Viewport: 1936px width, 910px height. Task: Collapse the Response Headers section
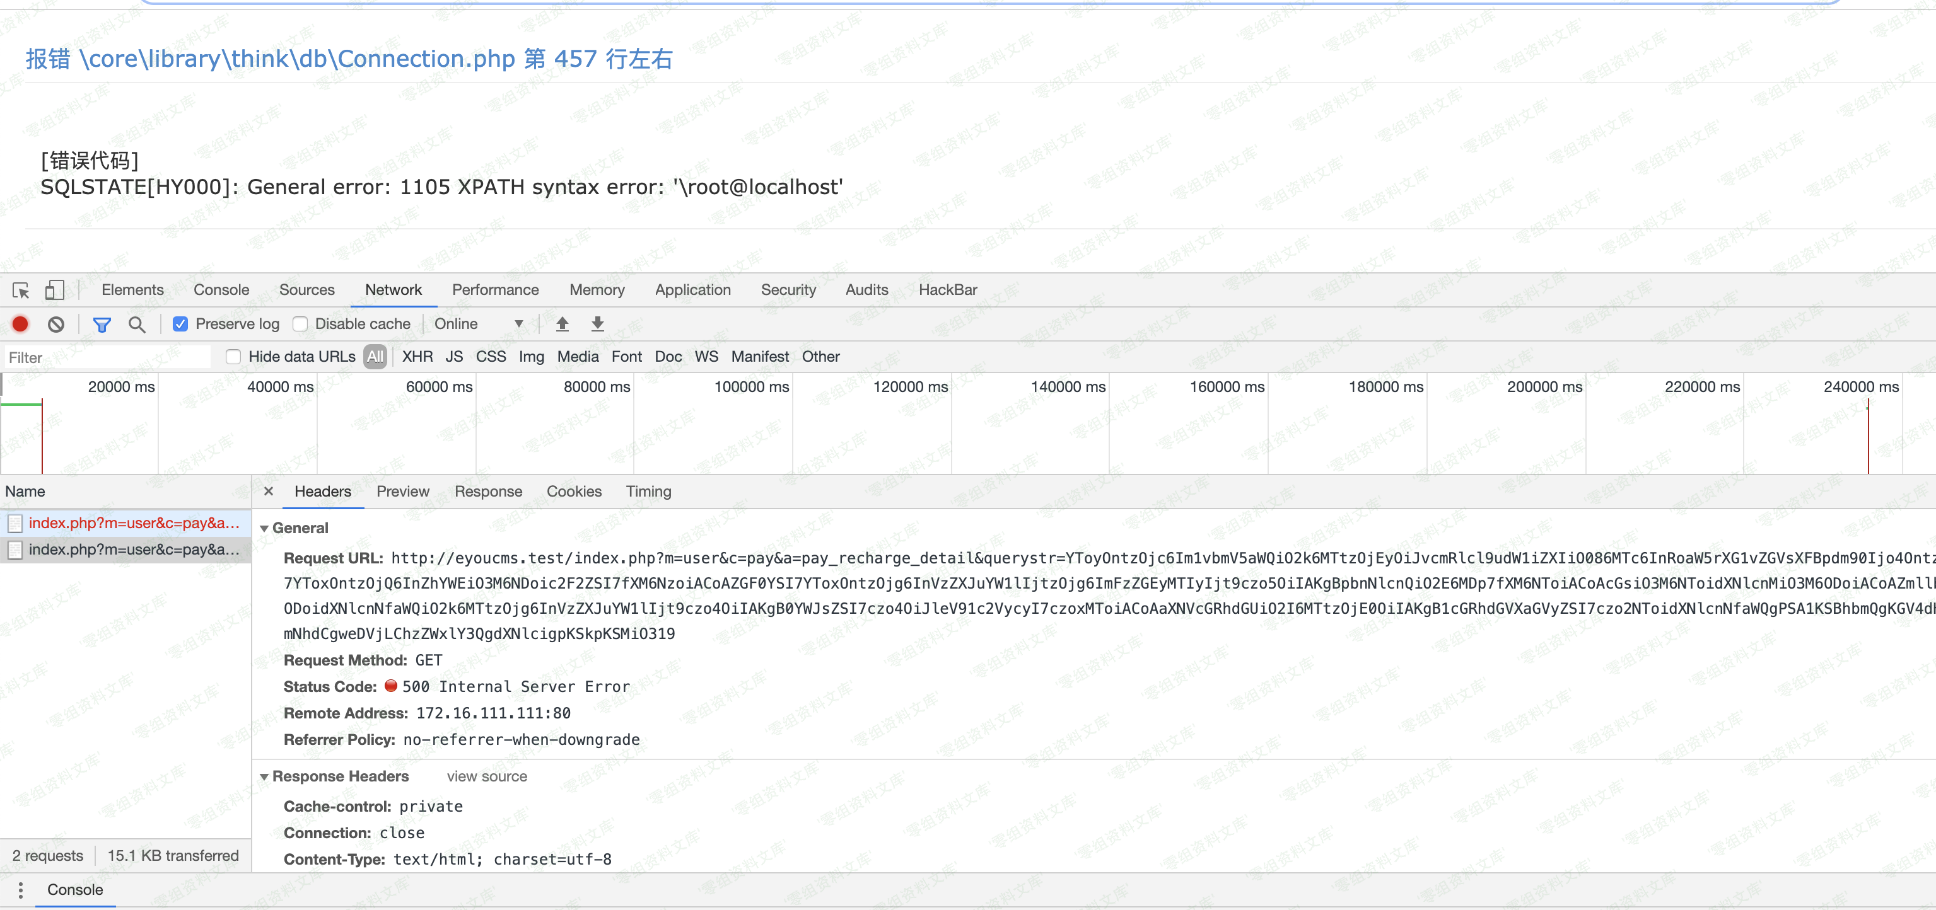click(x=264, y=776)
